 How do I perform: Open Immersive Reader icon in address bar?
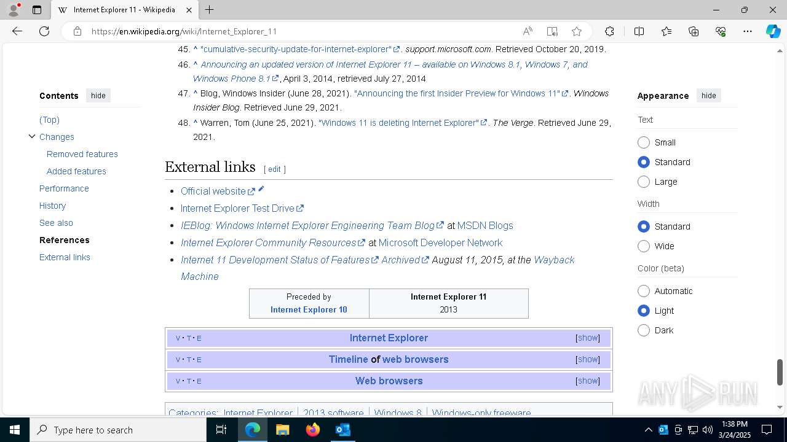click(552, 31)
